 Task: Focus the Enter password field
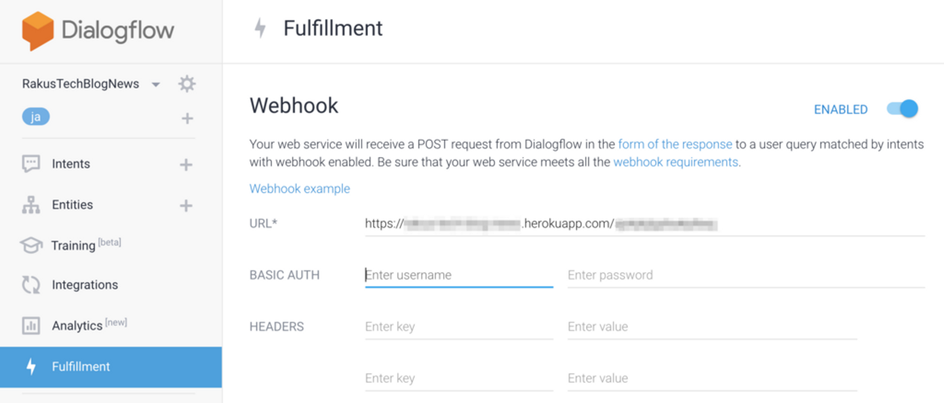click(x=745, y=275)
